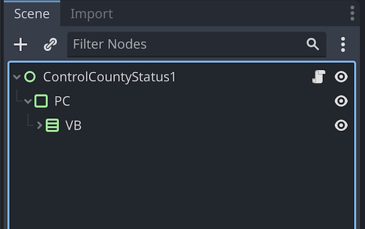Switch to the Import tab

pos(91,14)
